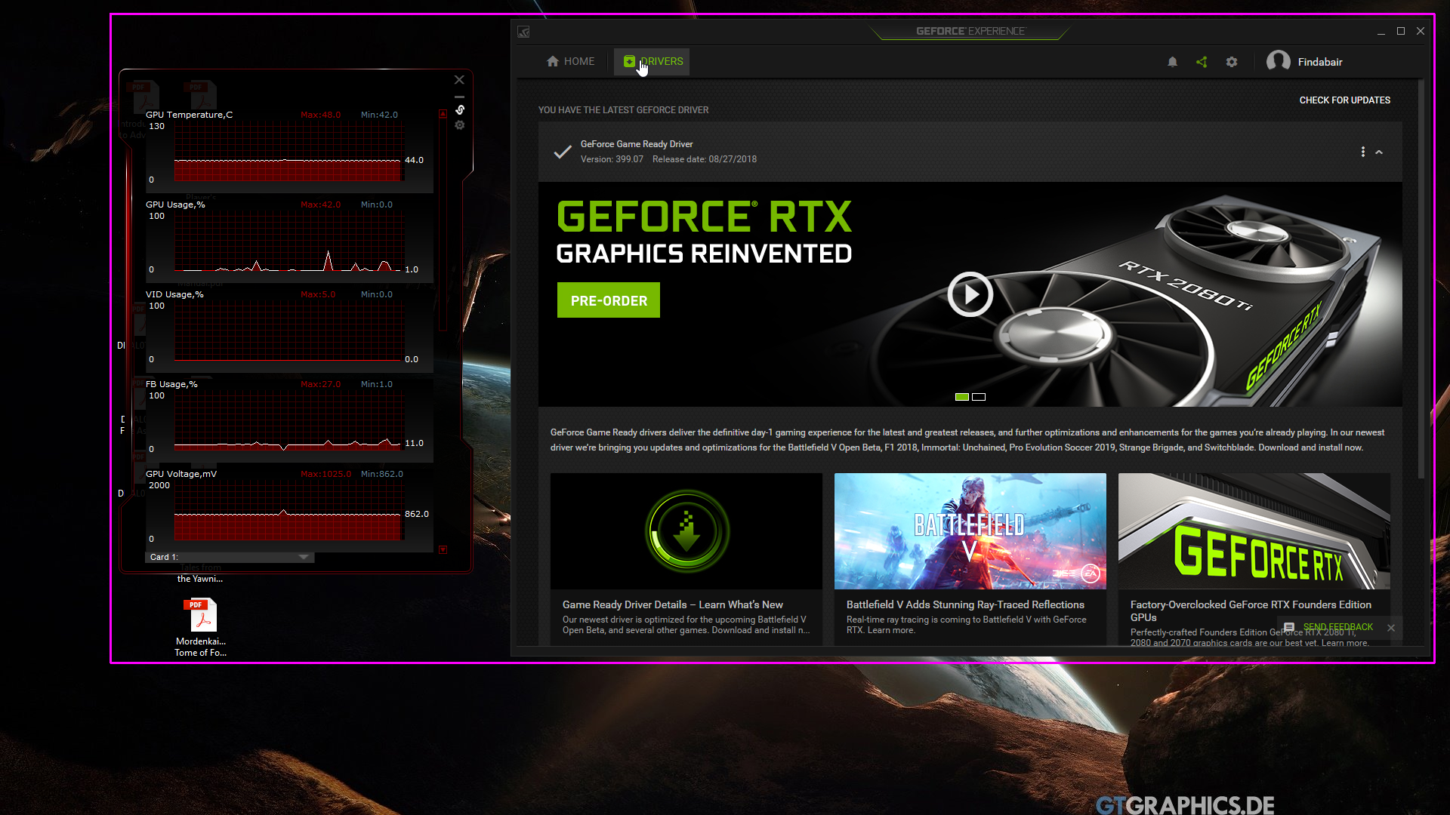Open the GeForce RTX Founders Edition thumbnail

[1254, 531]
